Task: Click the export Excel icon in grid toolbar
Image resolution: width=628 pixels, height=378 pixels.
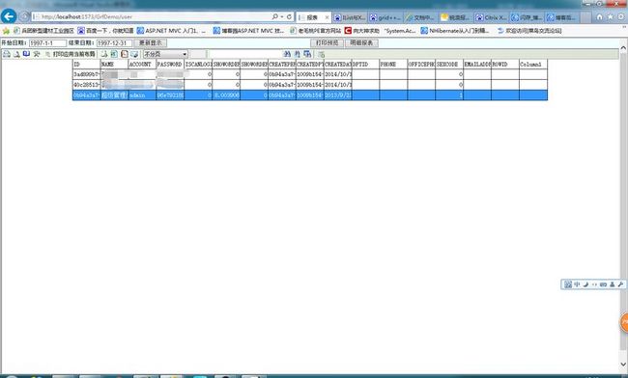Action: click(x=114, y=54)
